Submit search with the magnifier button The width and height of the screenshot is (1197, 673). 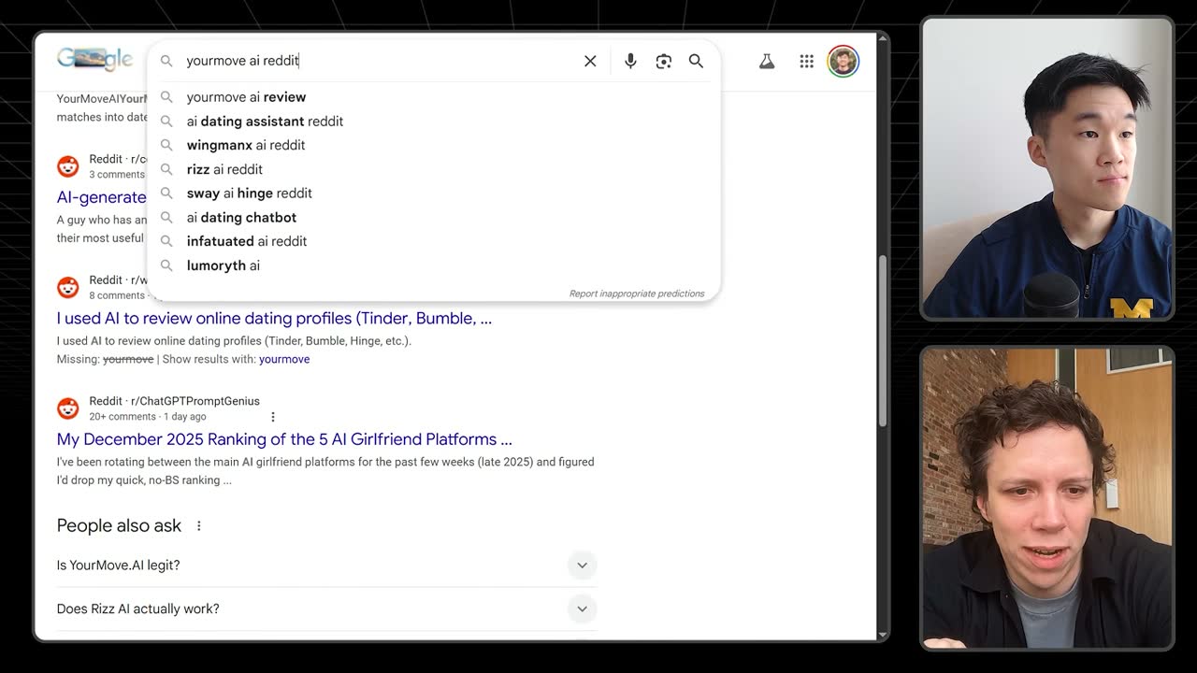click(x=696, y=61)
